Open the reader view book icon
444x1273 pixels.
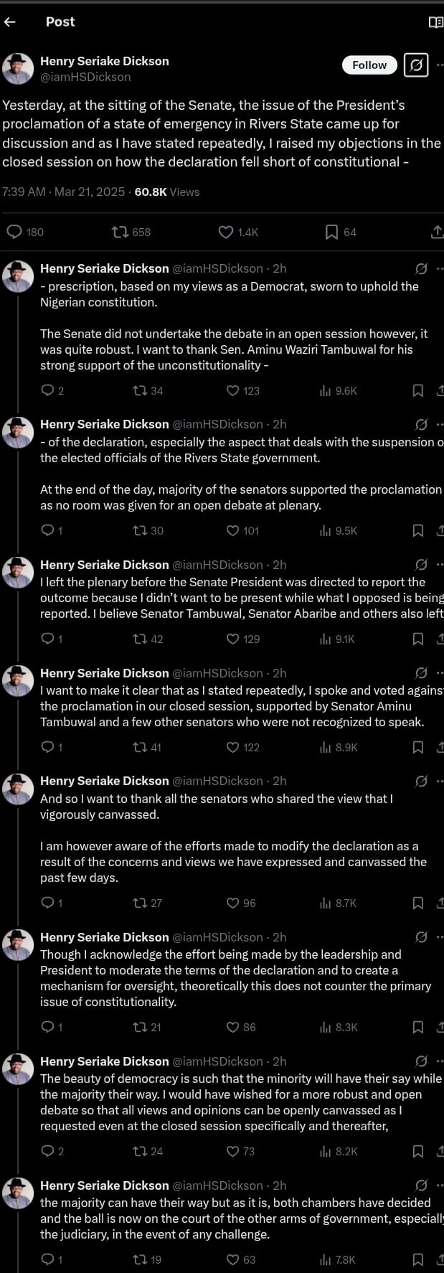[x=435, y=22]
